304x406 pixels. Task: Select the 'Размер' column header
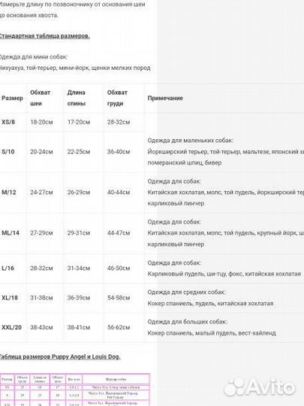point(12,98)
